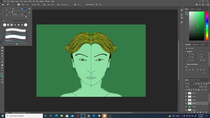Collapse the Transform section
Image resolution: width=210 pixels, height=118 pixels.
(x=185, y=51)
